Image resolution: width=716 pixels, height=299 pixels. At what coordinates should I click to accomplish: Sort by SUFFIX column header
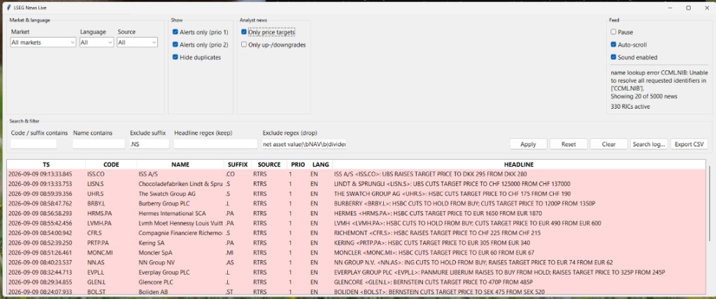click(238, 164)
